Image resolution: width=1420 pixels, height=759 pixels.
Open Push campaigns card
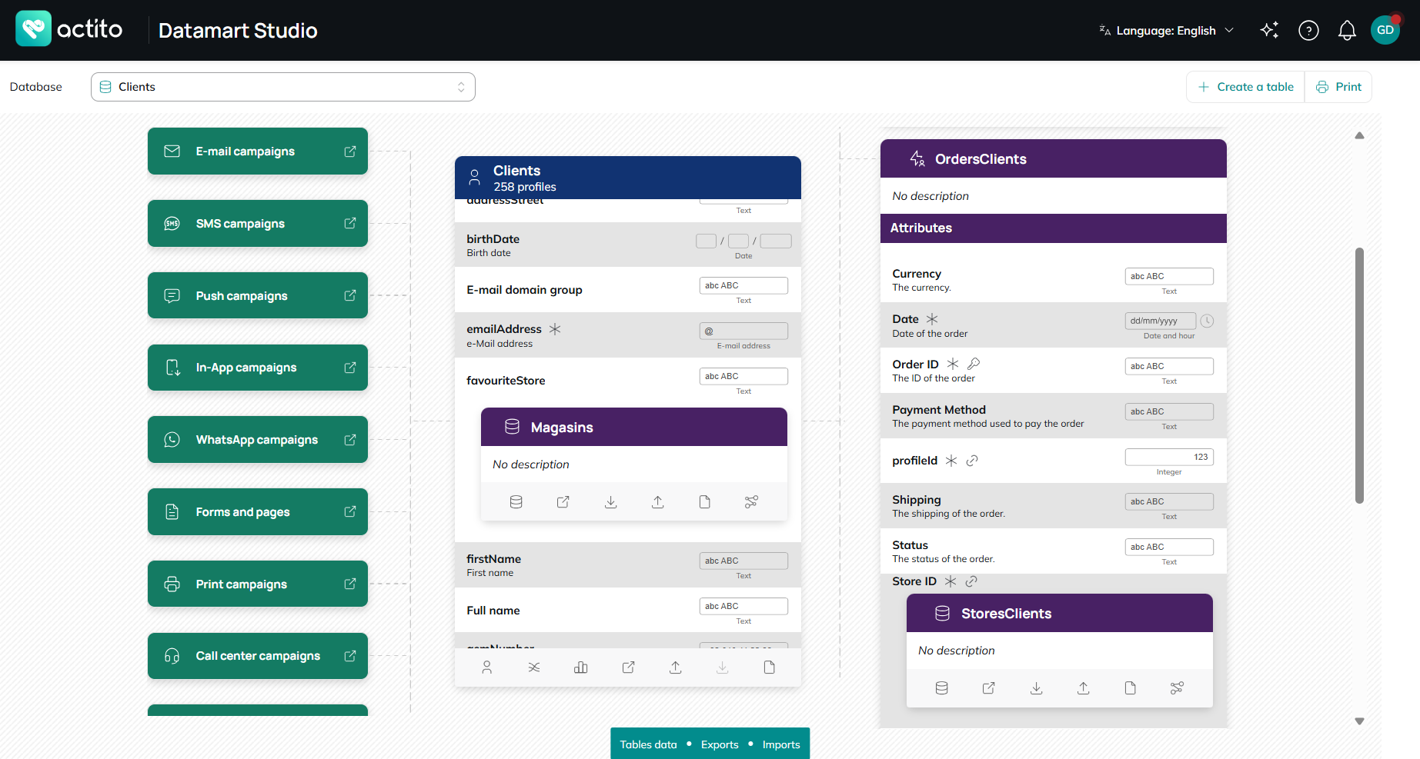point(258,295)
